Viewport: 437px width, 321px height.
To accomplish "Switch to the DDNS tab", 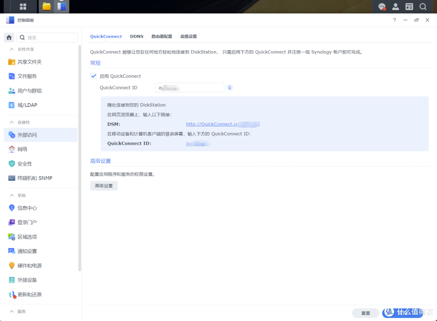I will pyautogui.click(x=137, y=36).
